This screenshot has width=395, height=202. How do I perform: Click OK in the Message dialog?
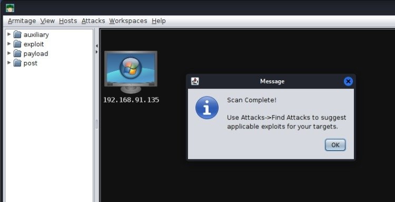click(x=335, y=145)
